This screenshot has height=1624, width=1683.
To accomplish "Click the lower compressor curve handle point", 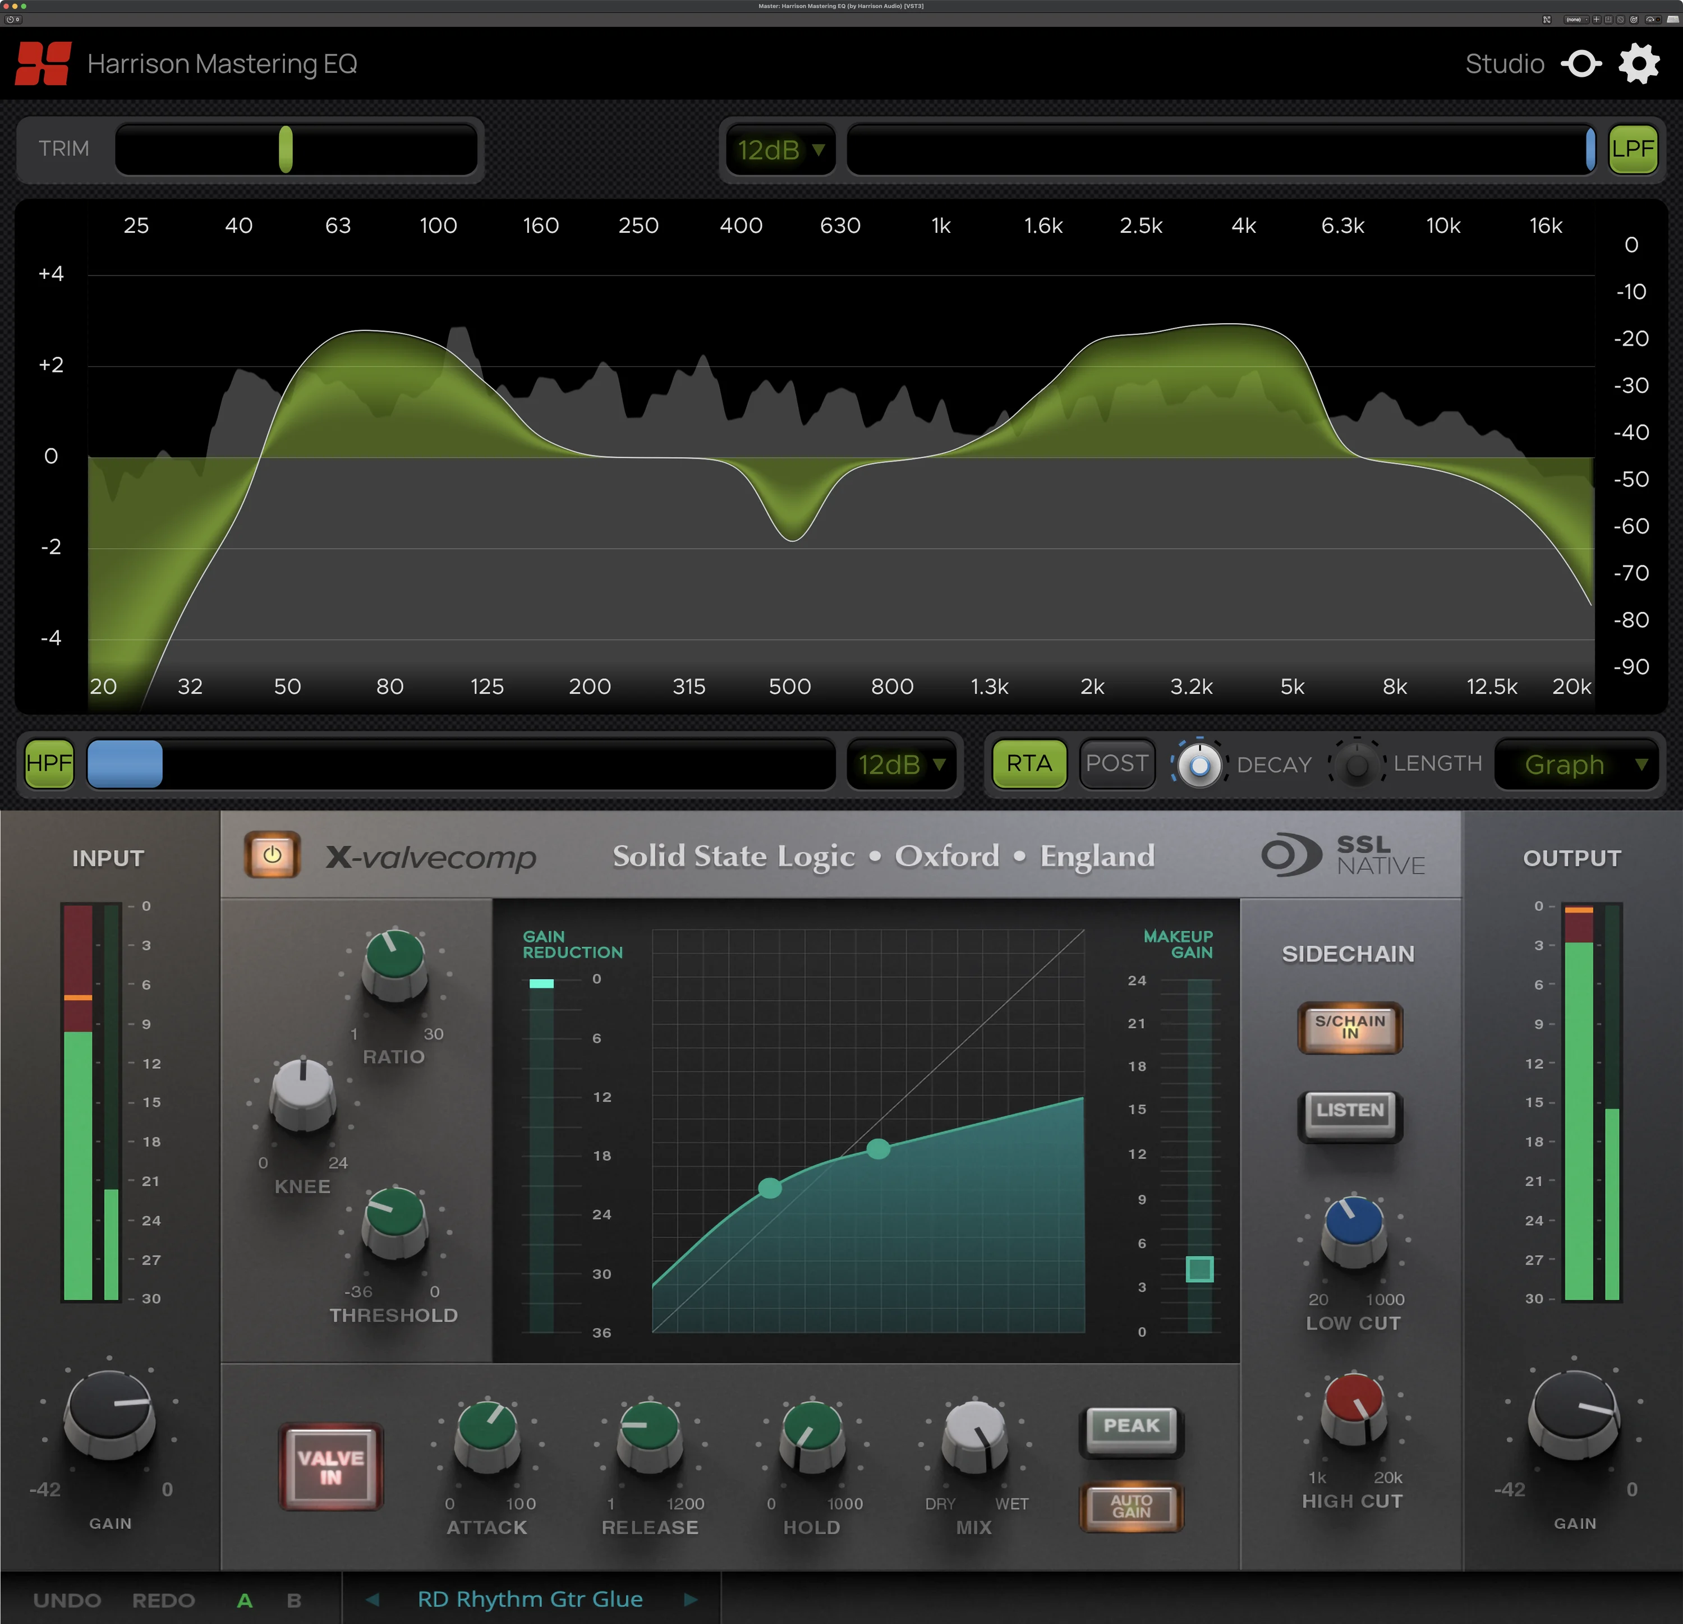I will [770, 1188].
